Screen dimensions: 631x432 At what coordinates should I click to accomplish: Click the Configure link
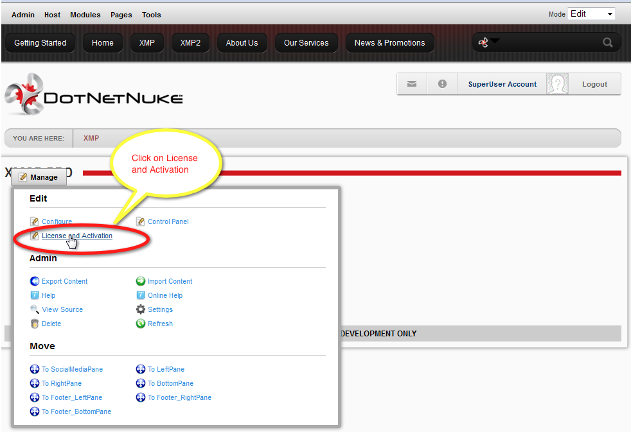57,221
